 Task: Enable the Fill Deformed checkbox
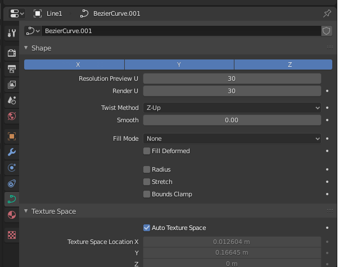pos(147,151)
